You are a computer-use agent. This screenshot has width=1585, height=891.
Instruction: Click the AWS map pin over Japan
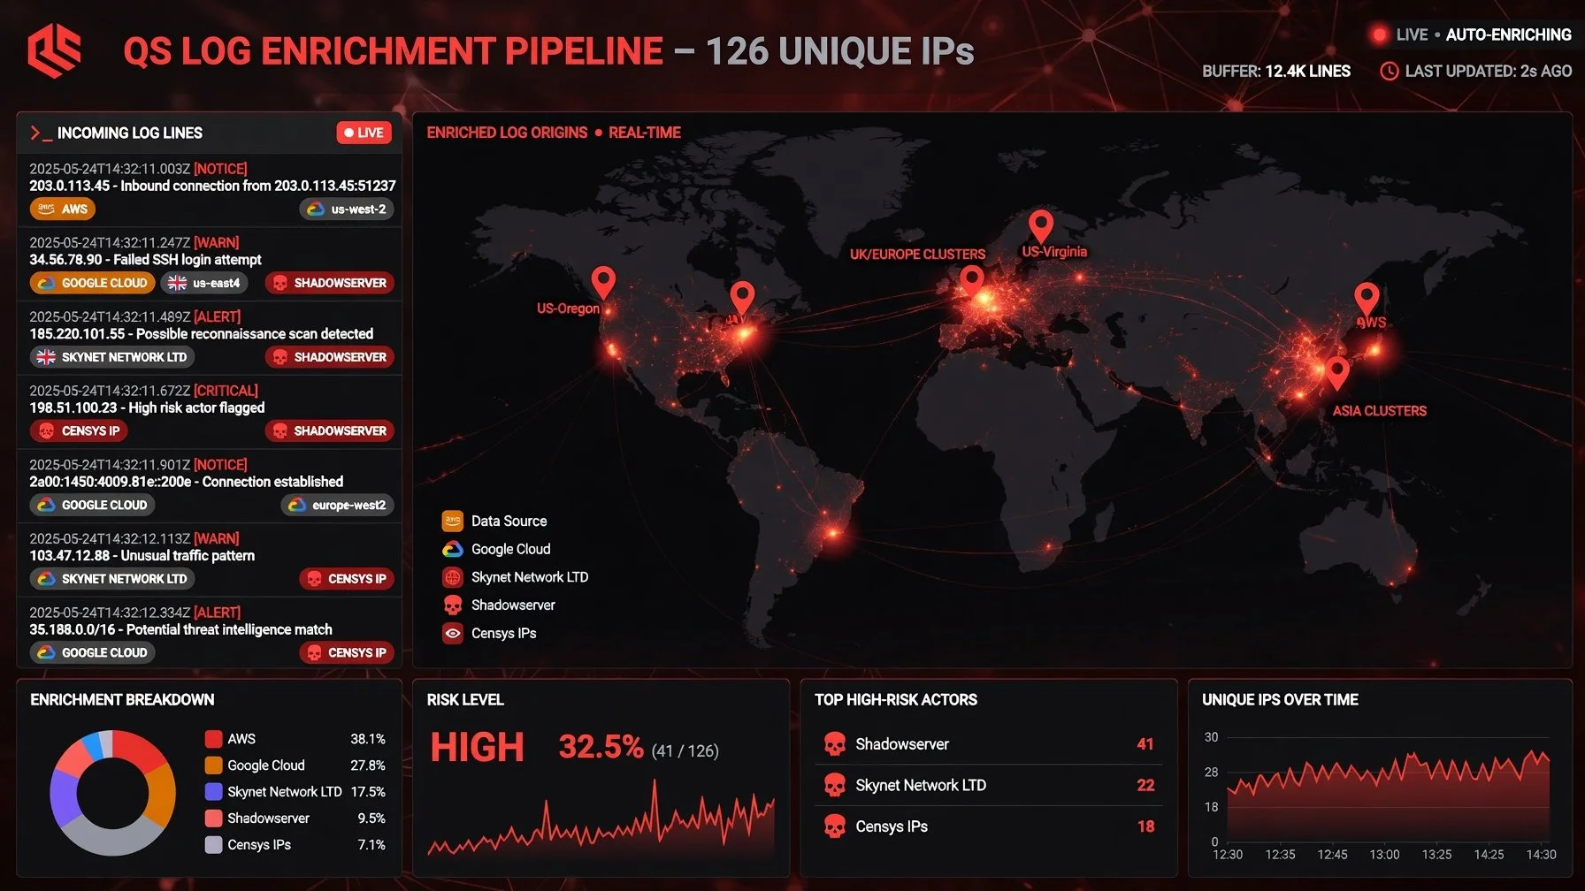click(x=1367, y=300)
